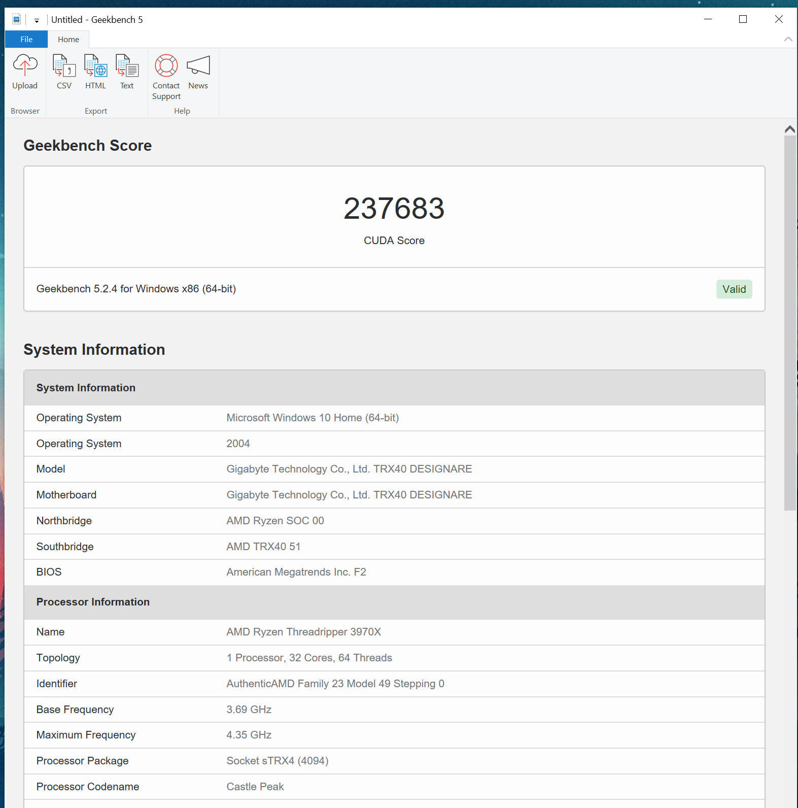Click Microsoft Windows 10 Home (64-bit) value
This screenshot has width=798, height=808.
[313, 418]
